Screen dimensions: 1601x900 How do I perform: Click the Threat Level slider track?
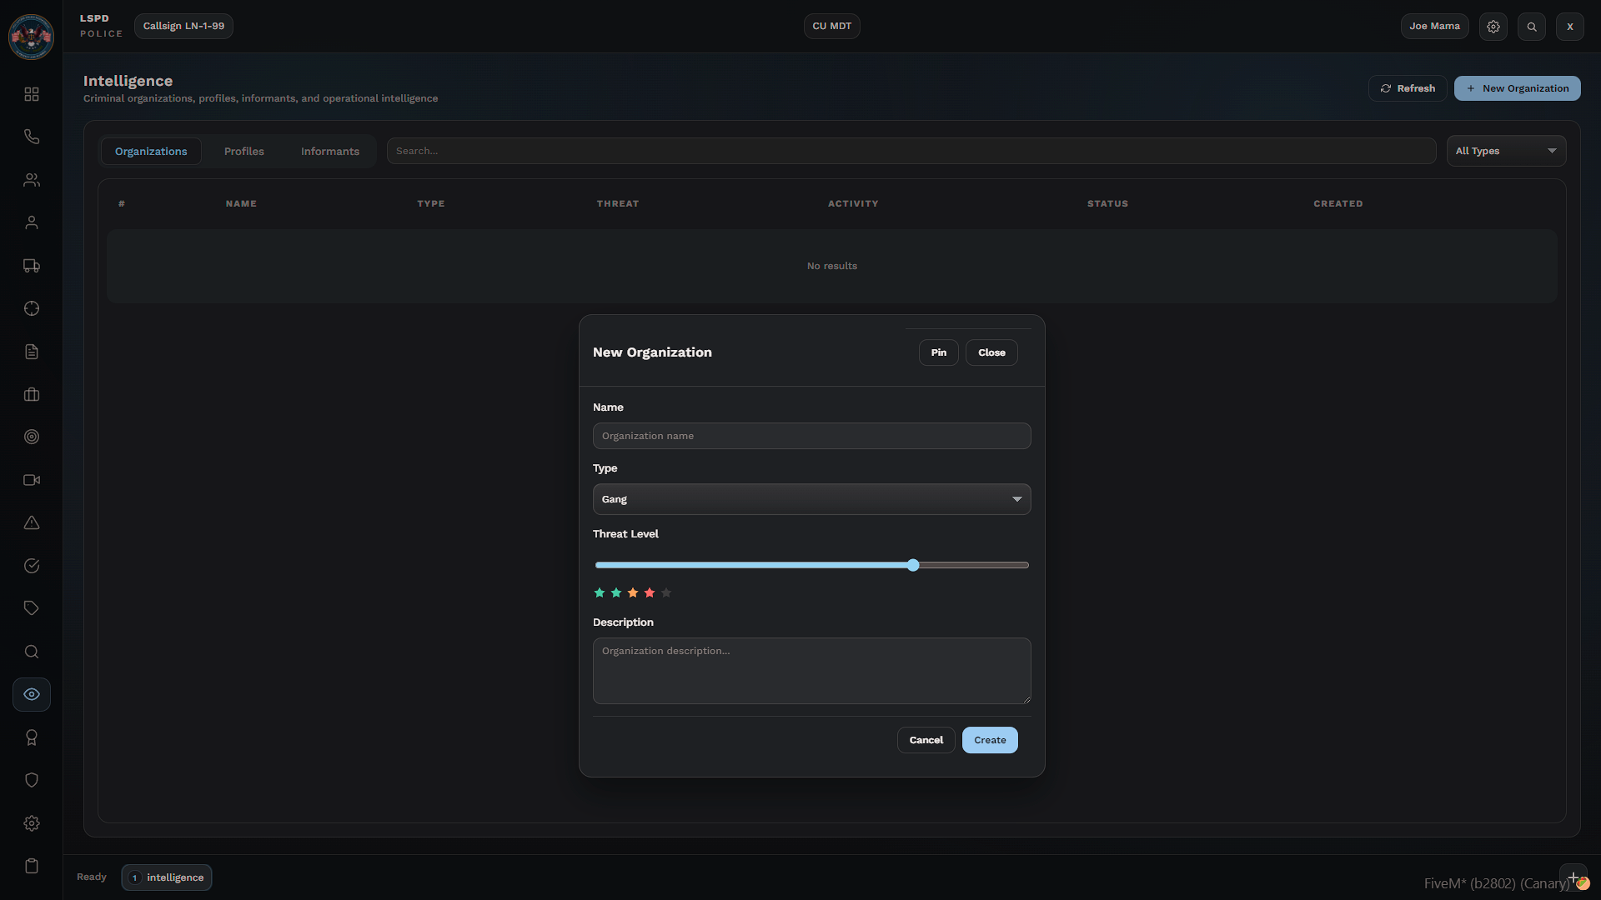click(x=750, y=565)
